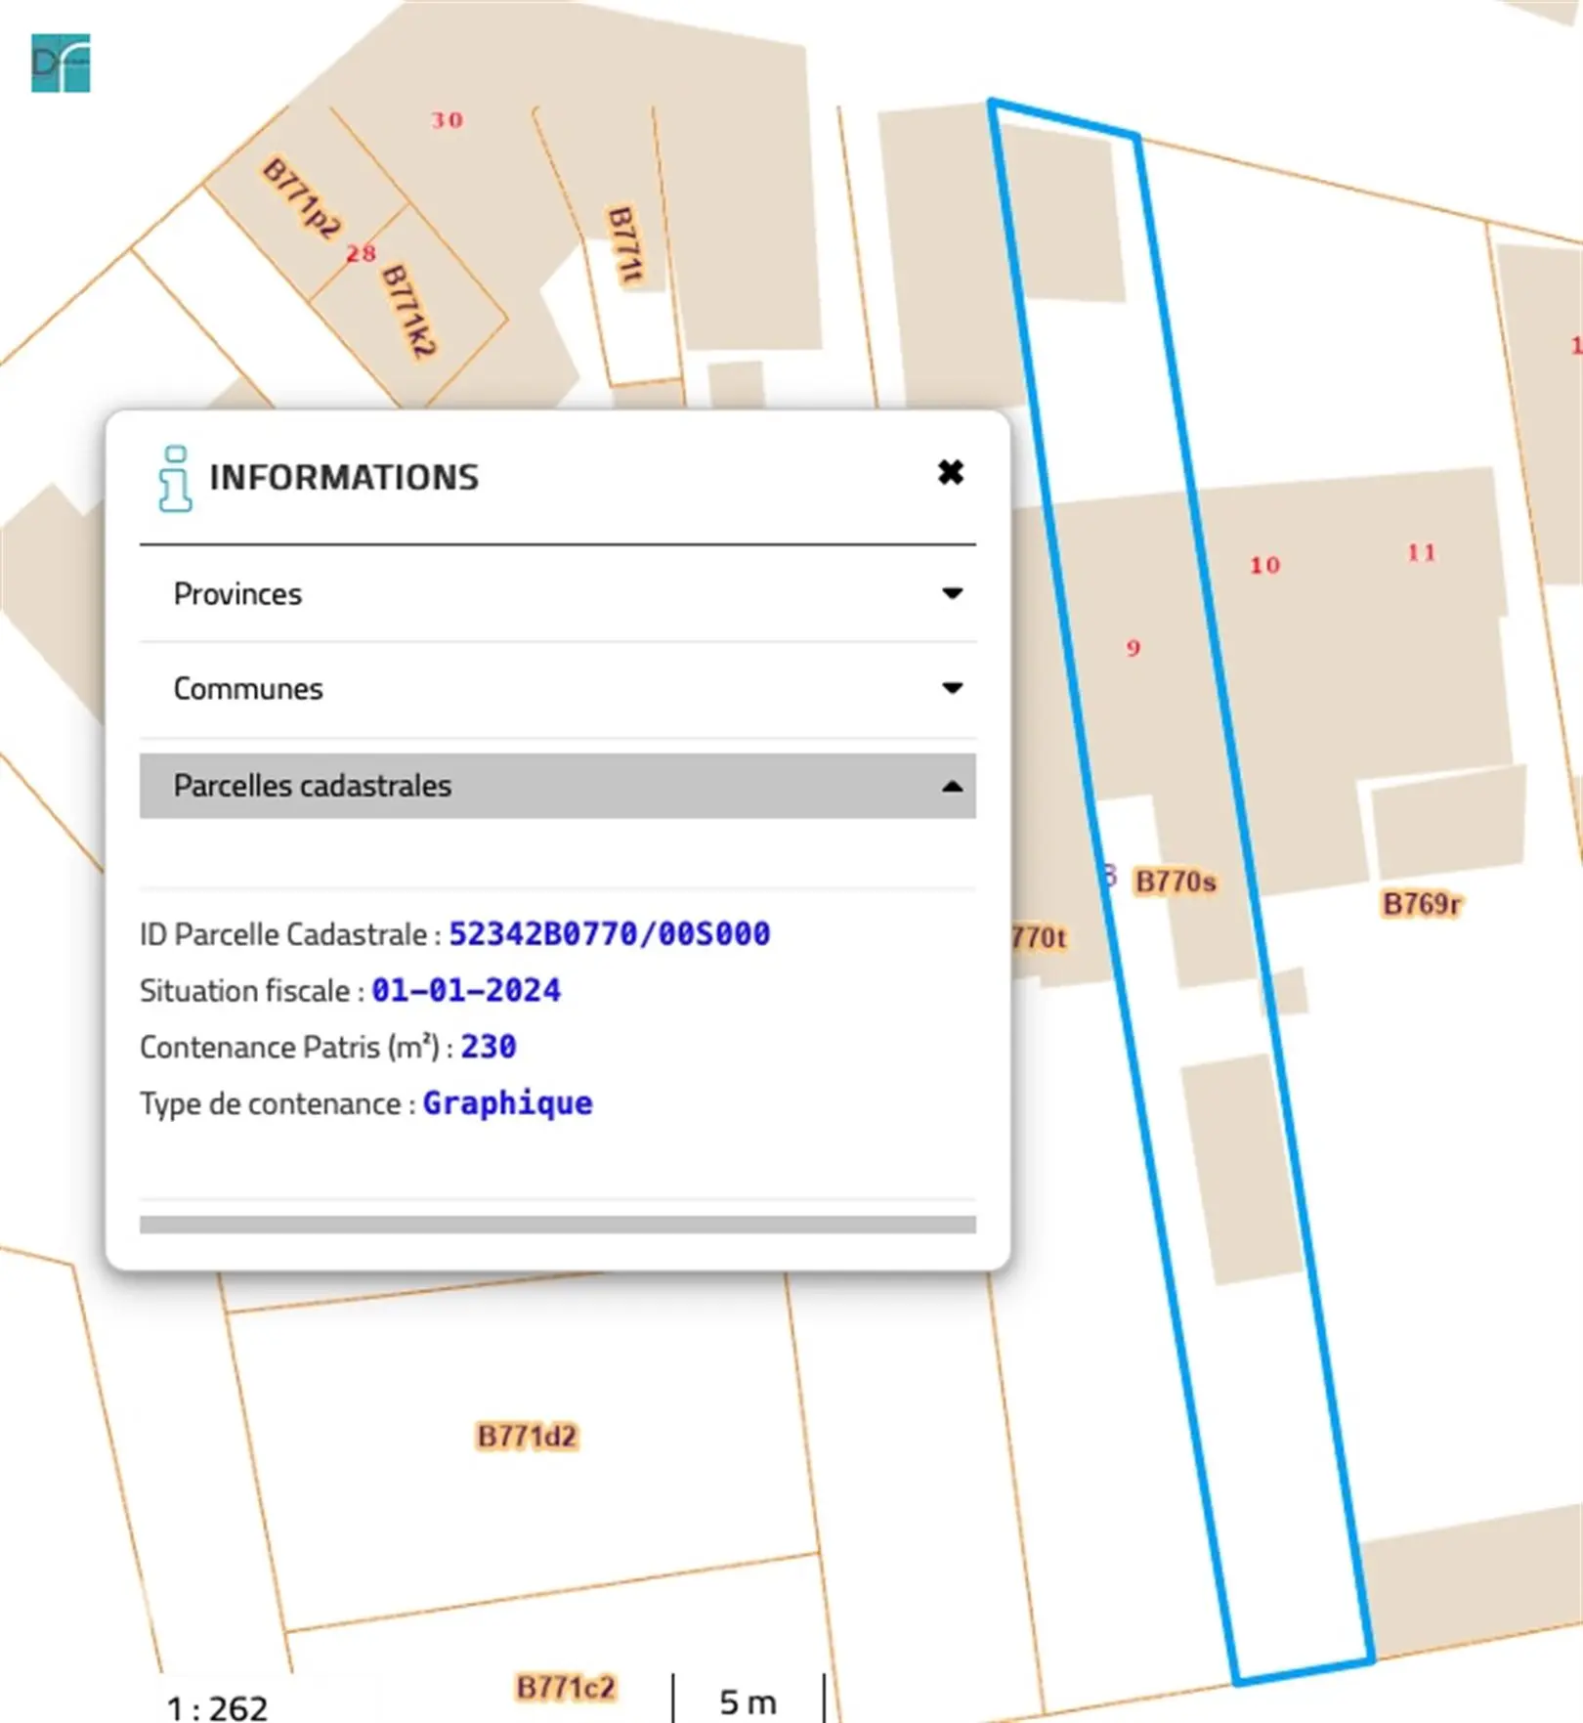Click the Graphique contenance type value
Viewport: 1583px width, 1723px height.
[507, 1104]
